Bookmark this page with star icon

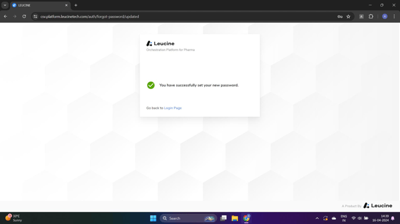[x=348, y=17]
